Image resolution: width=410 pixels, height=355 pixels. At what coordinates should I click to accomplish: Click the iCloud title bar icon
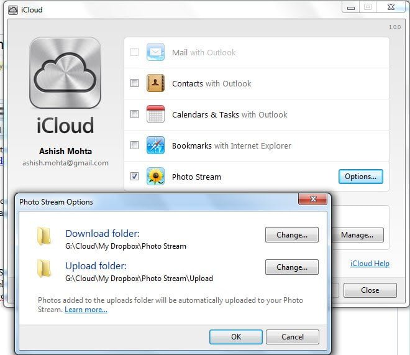(13, 10)
